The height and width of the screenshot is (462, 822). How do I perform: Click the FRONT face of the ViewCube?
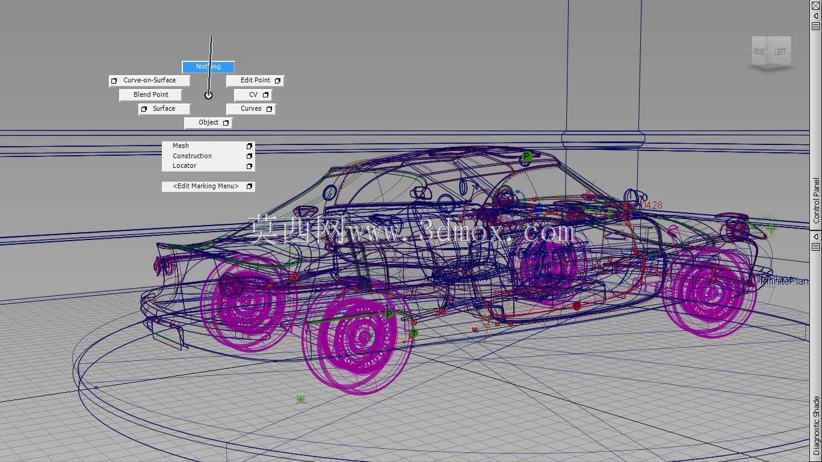(x=759, y=52)
